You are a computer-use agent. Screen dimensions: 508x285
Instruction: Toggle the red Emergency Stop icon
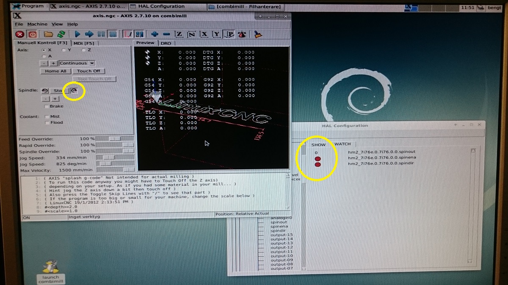tap(19, 34)
